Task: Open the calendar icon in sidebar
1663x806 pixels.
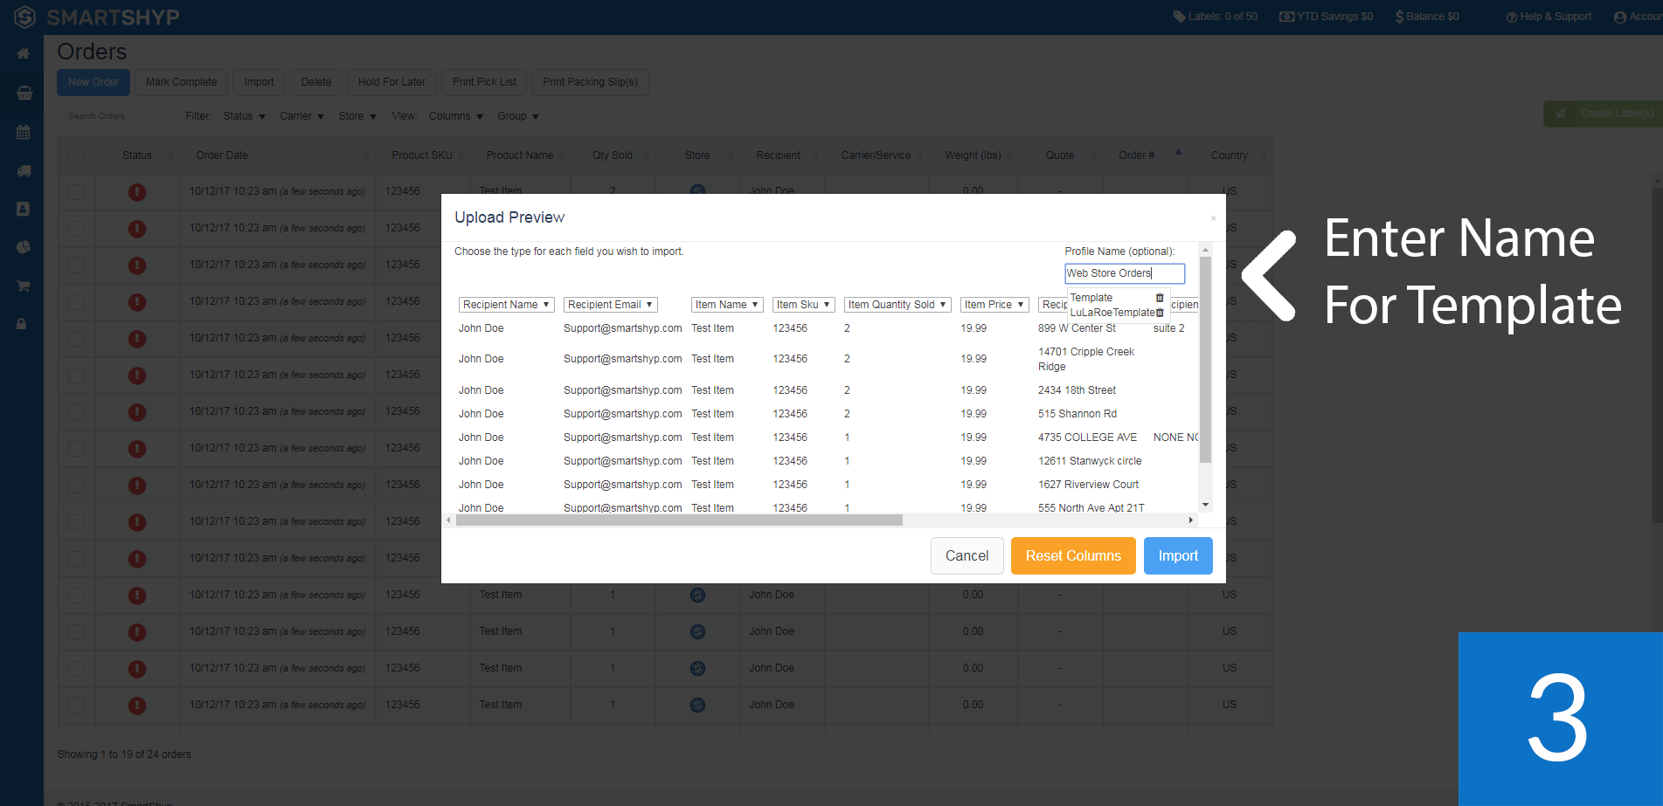Action: click(24, 133)
